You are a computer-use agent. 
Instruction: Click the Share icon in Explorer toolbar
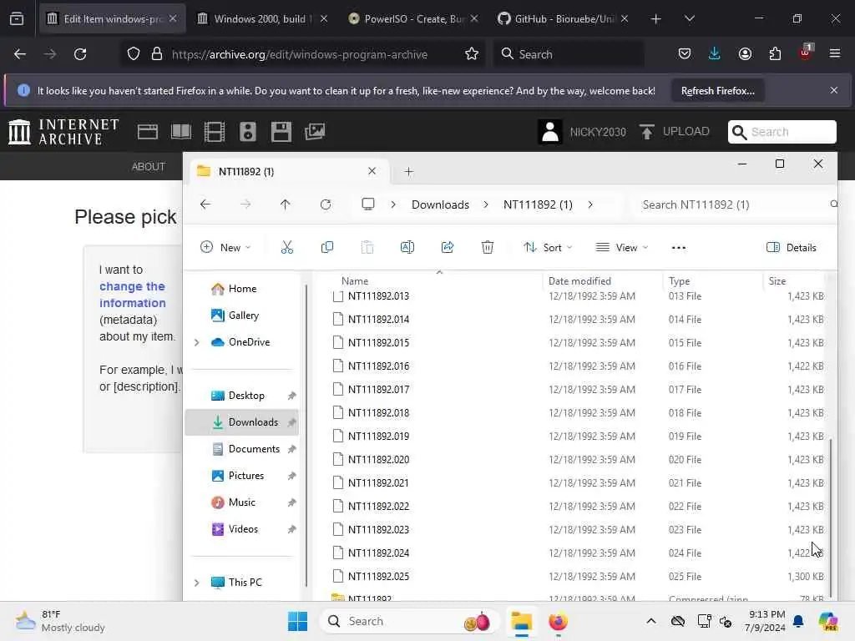click(x=448, y=247)
